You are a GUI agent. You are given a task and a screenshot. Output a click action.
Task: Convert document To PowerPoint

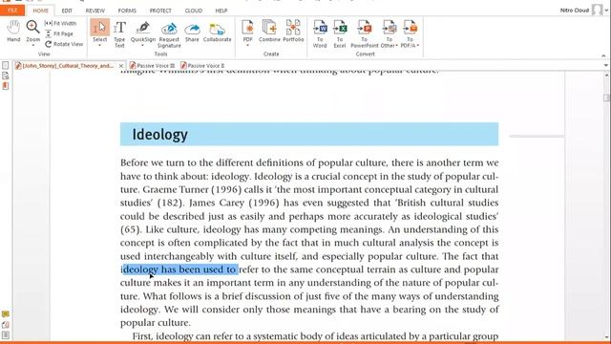click(365, 34)
